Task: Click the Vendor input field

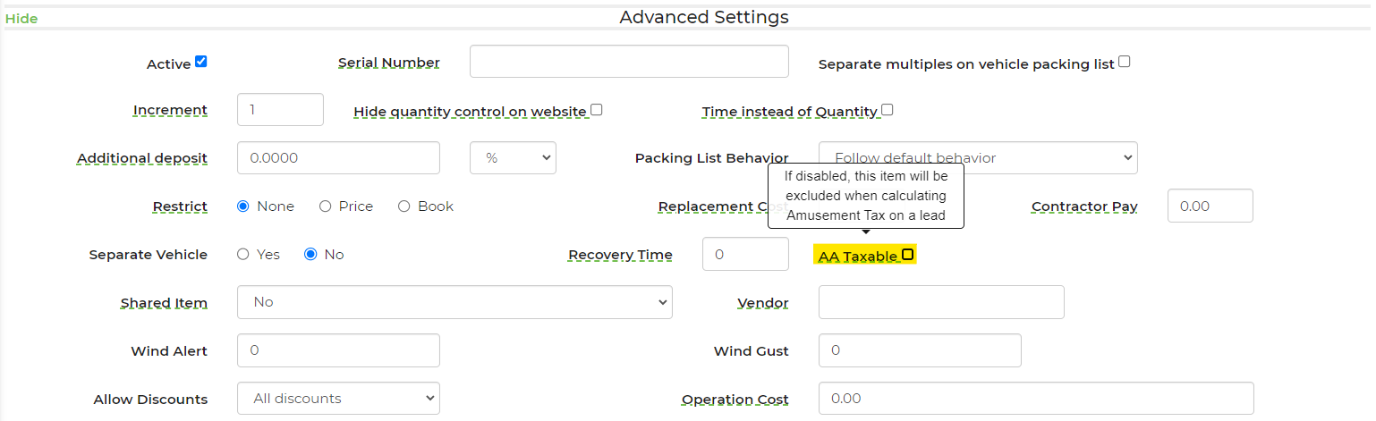Action: [941, 302]
